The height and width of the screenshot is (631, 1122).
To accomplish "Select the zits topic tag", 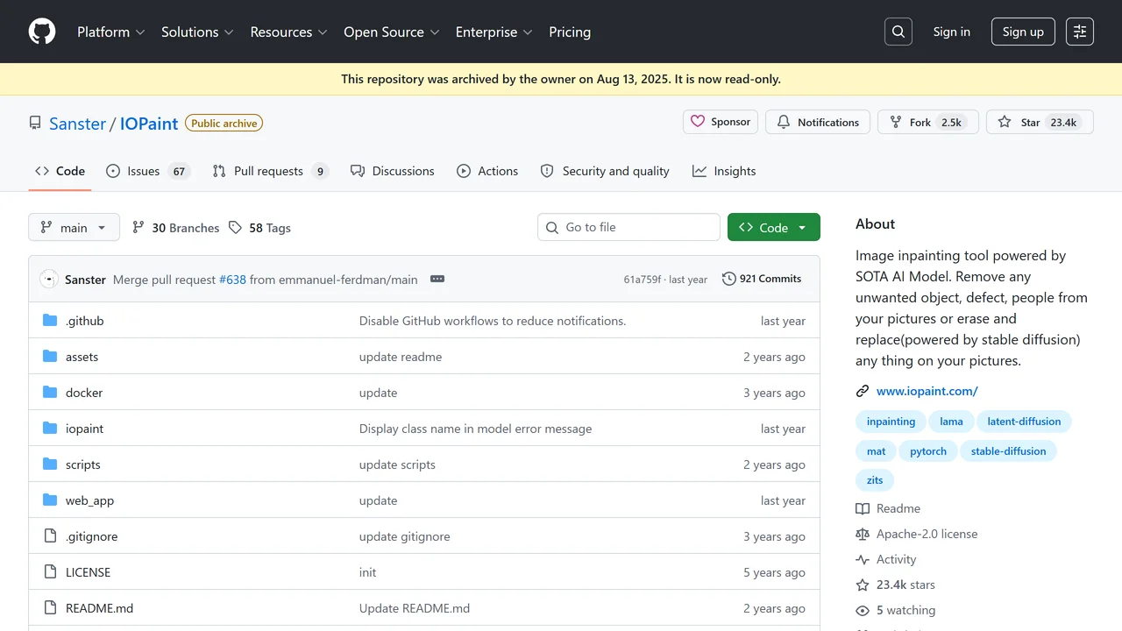I will point(875,480).
